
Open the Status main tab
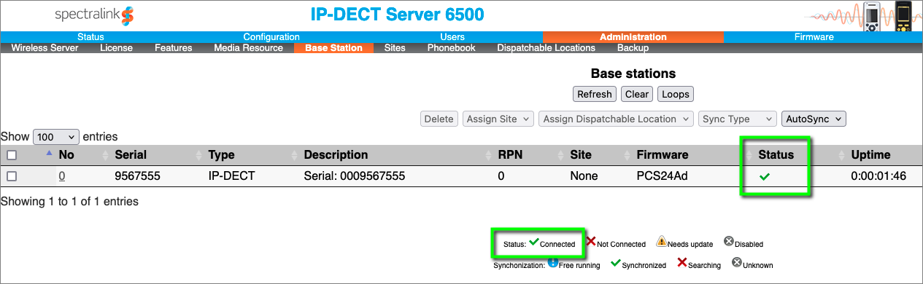(90, 37)
